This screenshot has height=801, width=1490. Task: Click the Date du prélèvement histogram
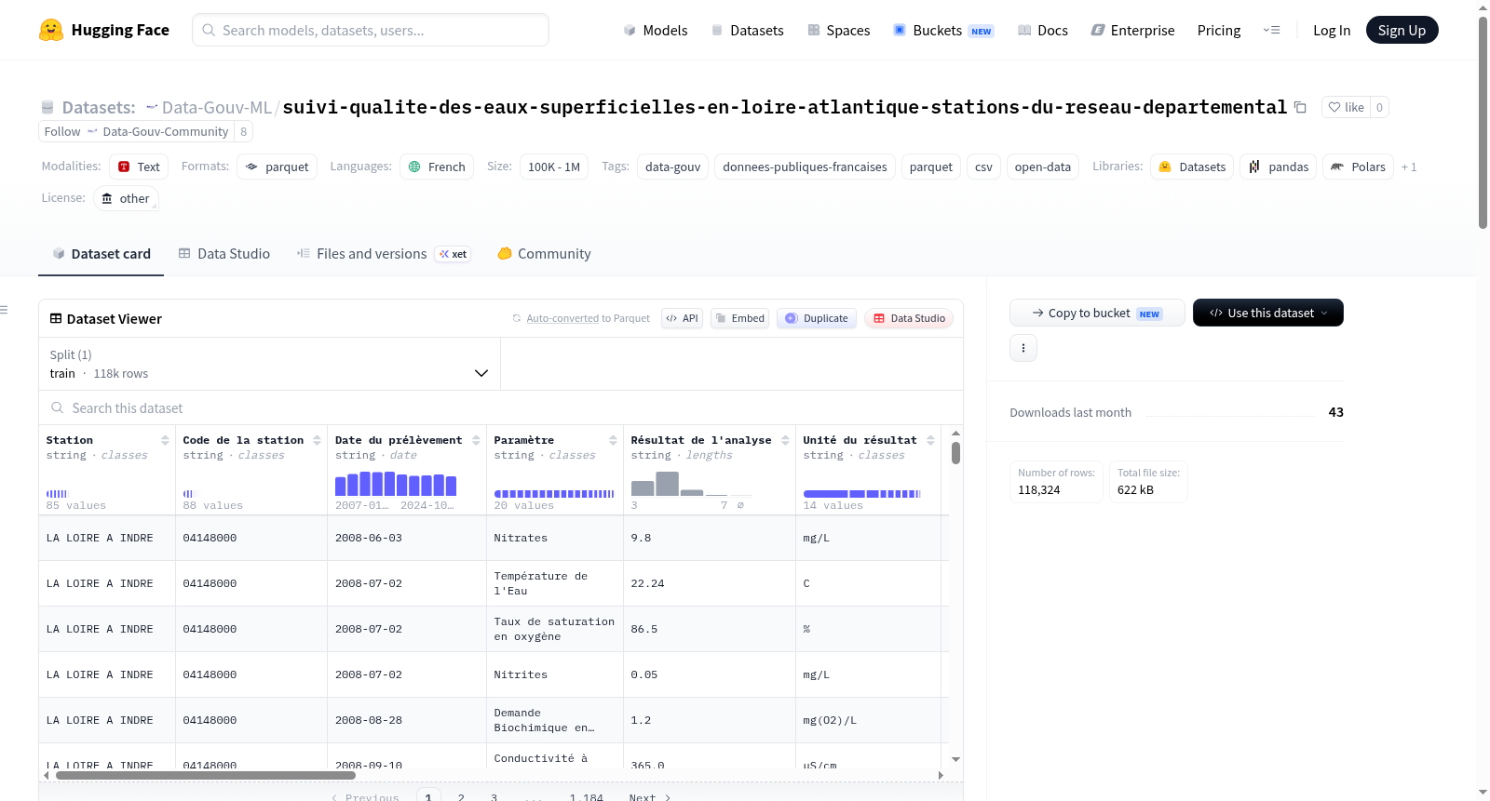pos(396,484)
